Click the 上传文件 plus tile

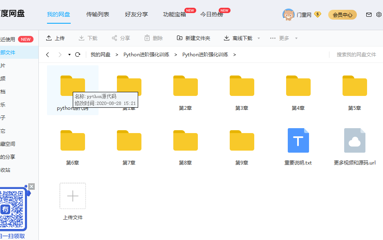[73, 196]
